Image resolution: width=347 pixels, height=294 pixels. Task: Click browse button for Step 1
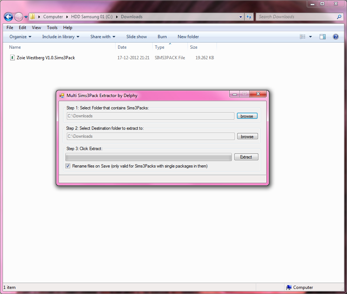247,116
